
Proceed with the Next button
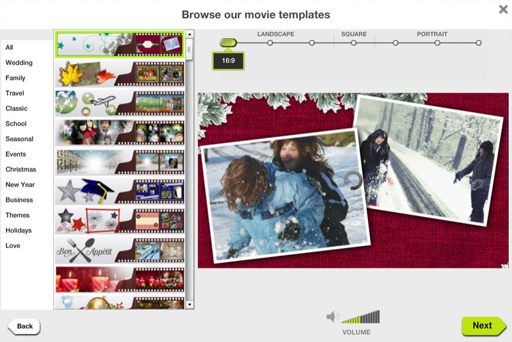484,325
